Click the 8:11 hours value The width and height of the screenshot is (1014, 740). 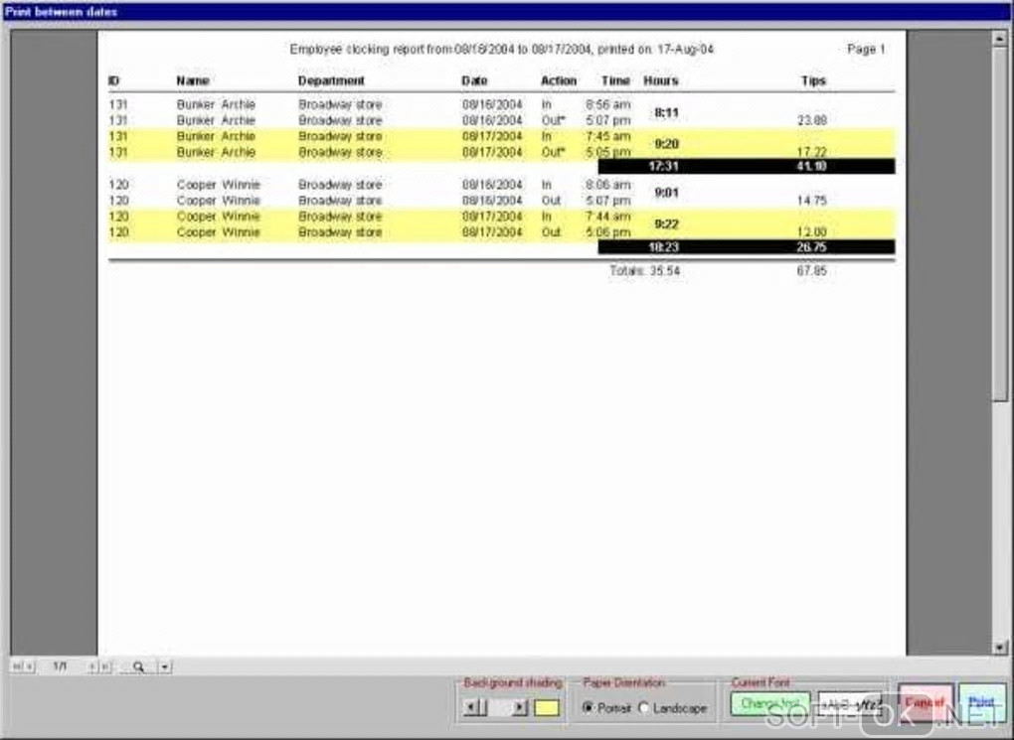point(667,113)
